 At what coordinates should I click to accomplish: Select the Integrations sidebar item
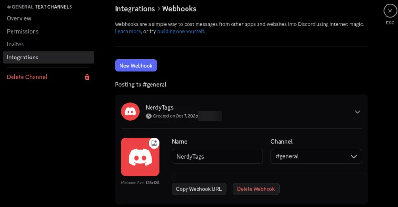pyautogui.click(x=48, y=57)
